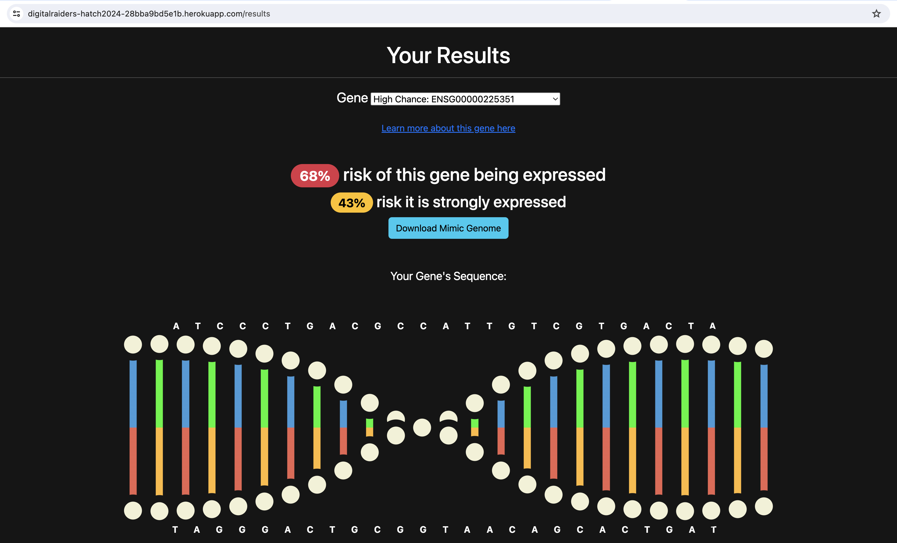Click the Download Mimic Genome button
Viewport: 897px width, 543px height.
tap(448, 228)
